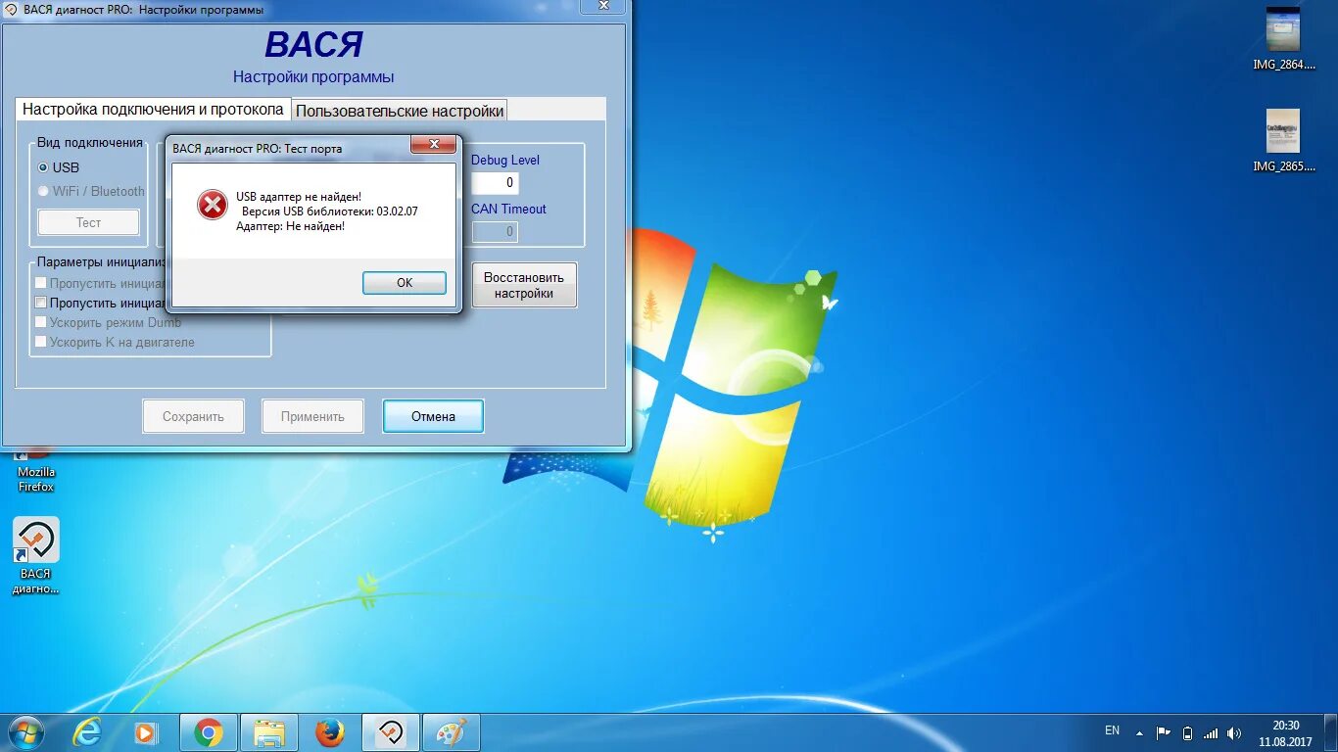Image resolution: width=1338 pixels, height=752 pixels.
Task: Click the Debug Level input field
Action: (x=496, y=182)
